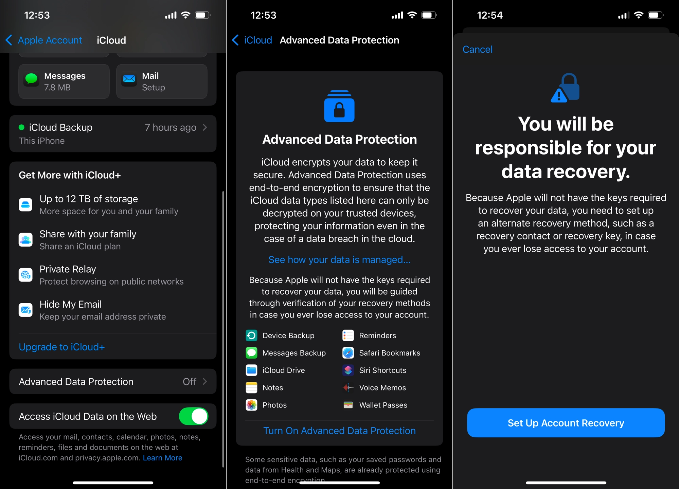The height and width of the screenshot is (489, 679).
Task: Tap Cancel on account recovery screen
Action: 477,50
